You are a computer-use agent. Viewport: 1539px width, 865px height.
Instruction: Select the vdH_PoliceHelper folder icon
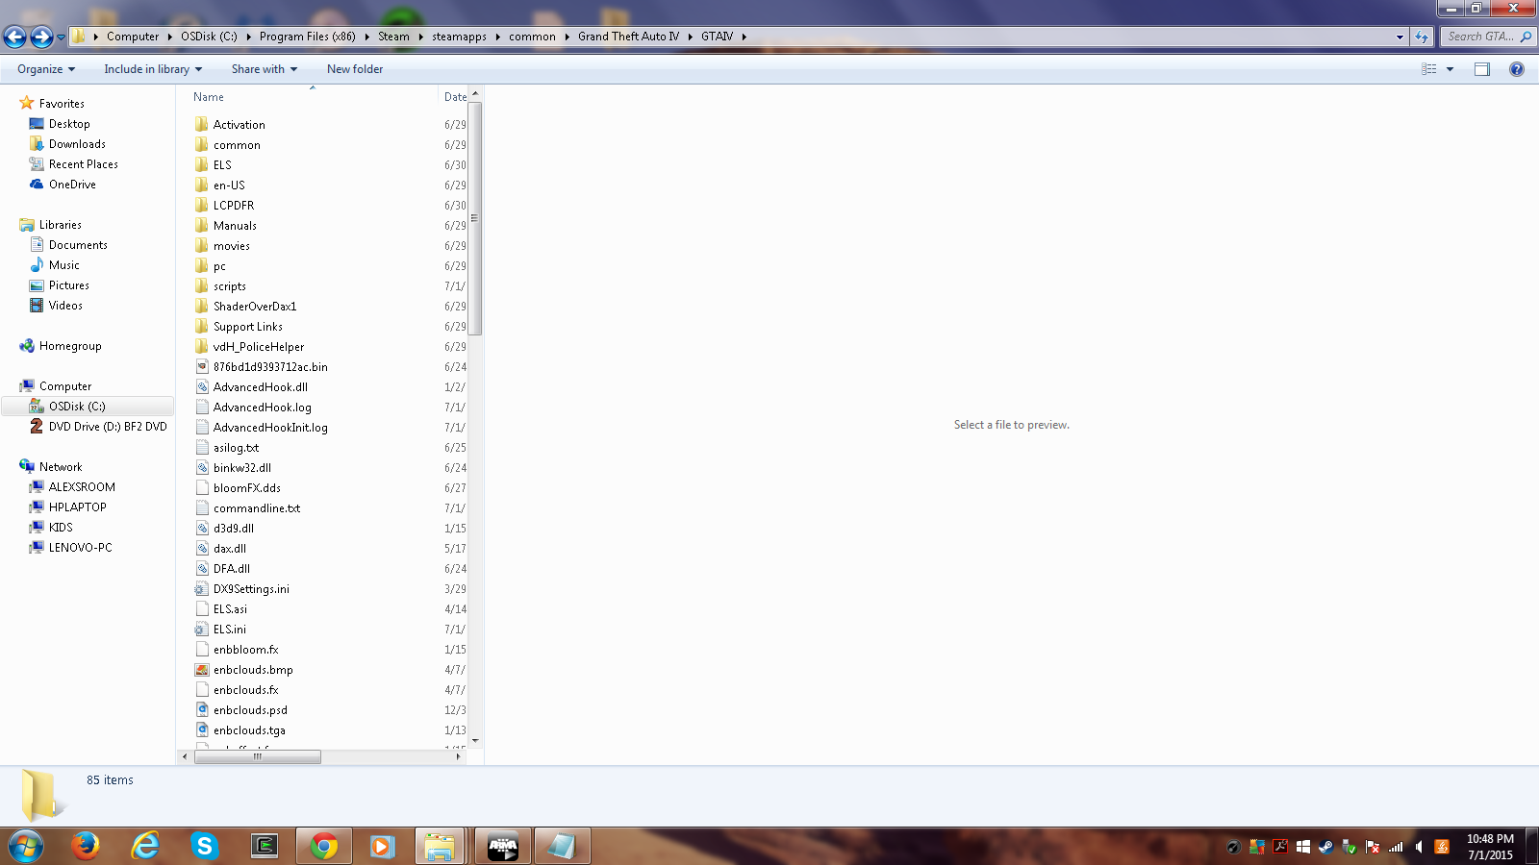pyautogui.click(x=202, y=346)
